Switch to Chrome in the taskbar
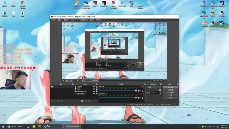Image resolution: width=229 pixels, height=129 pixels. [15, 126]
